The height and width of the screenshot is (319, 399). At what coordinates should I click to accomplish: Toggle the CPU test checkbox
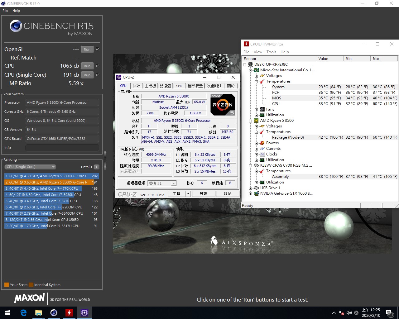pyautogui.click(x=98, y=65)
